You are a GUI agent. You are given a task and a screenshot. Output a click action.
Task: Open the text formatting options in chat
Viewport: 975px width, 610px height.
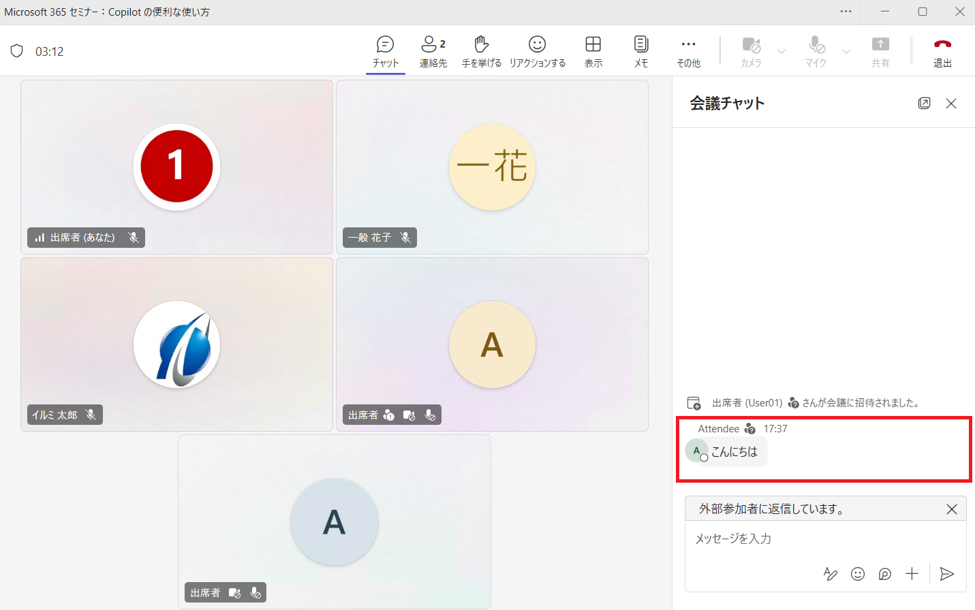coord(831,574)
